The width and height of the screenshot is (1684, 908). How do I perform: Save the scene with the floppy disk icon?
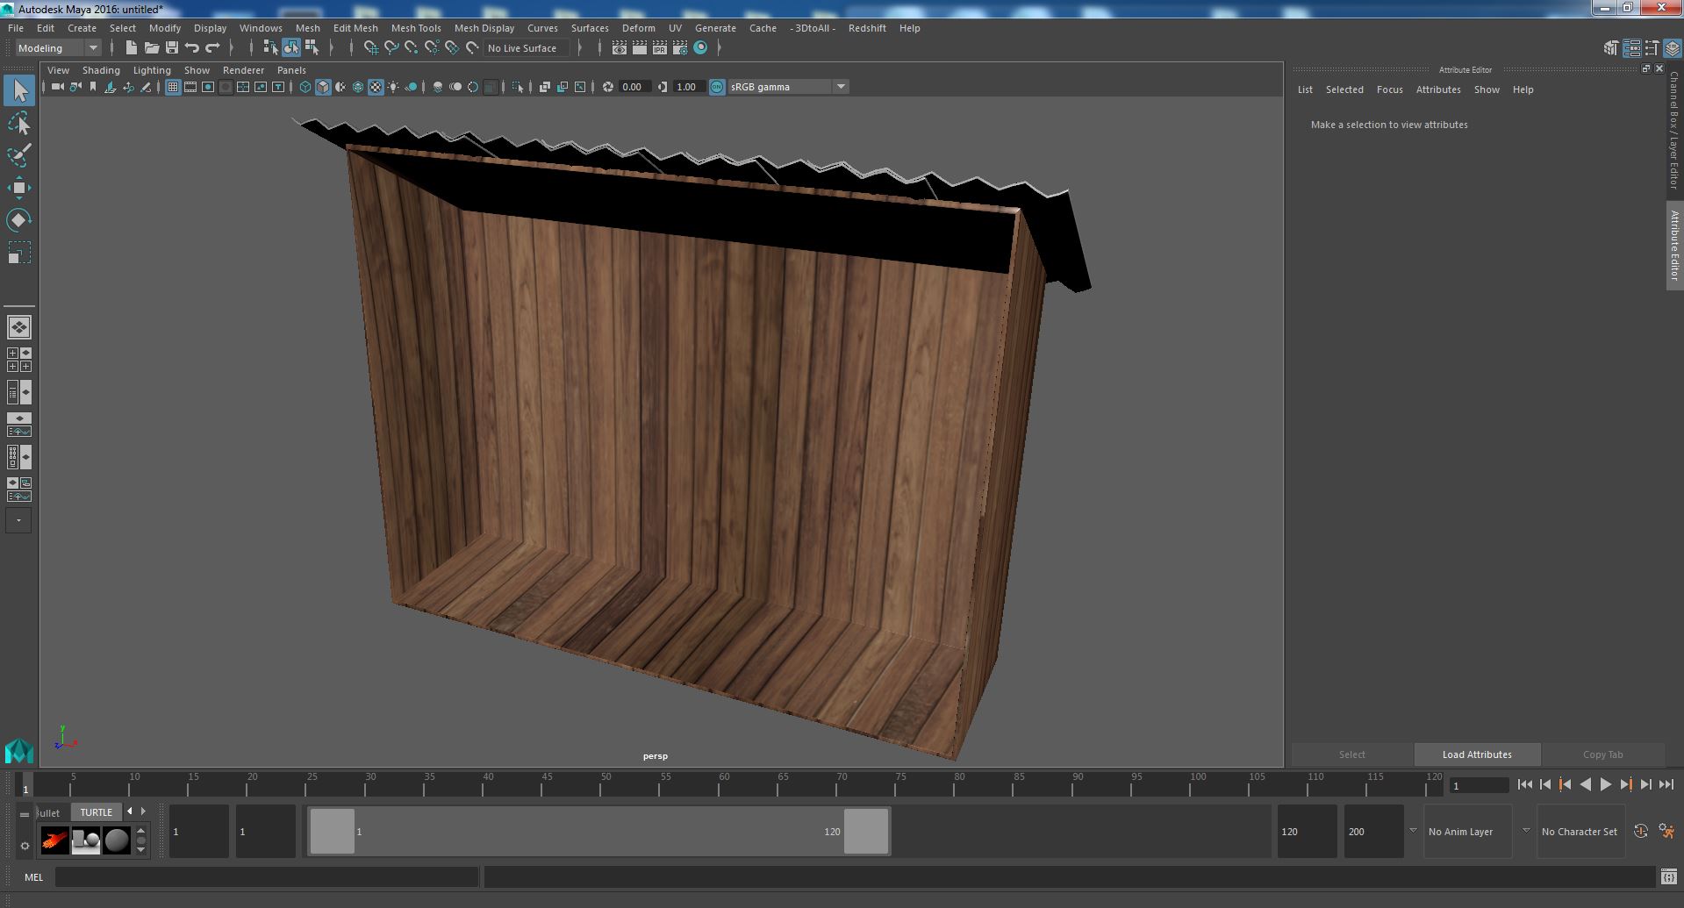(172, 48)
